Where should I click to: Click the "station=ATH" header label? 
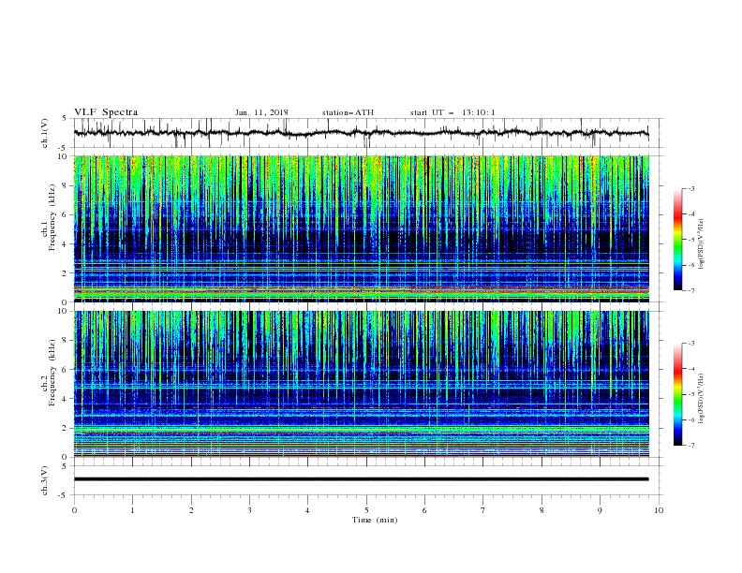[348, 112]
